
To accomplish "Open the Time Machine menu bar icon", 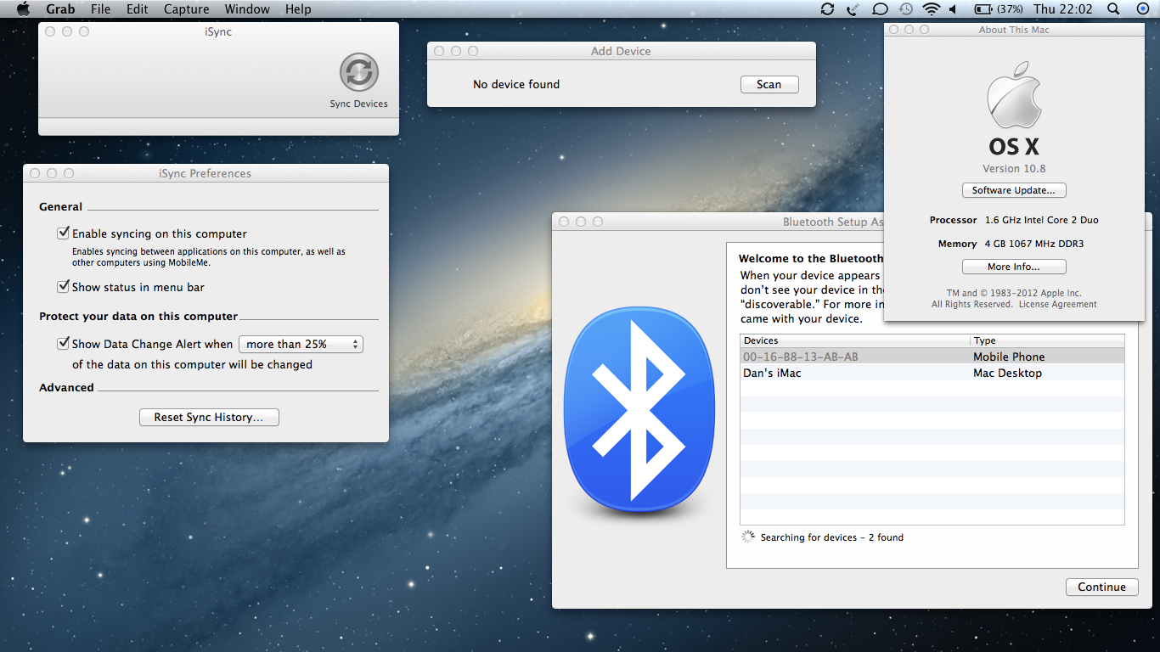I will [906, 9].
